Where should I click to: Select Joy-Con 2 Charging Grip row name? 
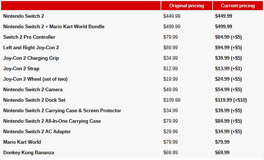pyautogui.click(x=31, y=58)
